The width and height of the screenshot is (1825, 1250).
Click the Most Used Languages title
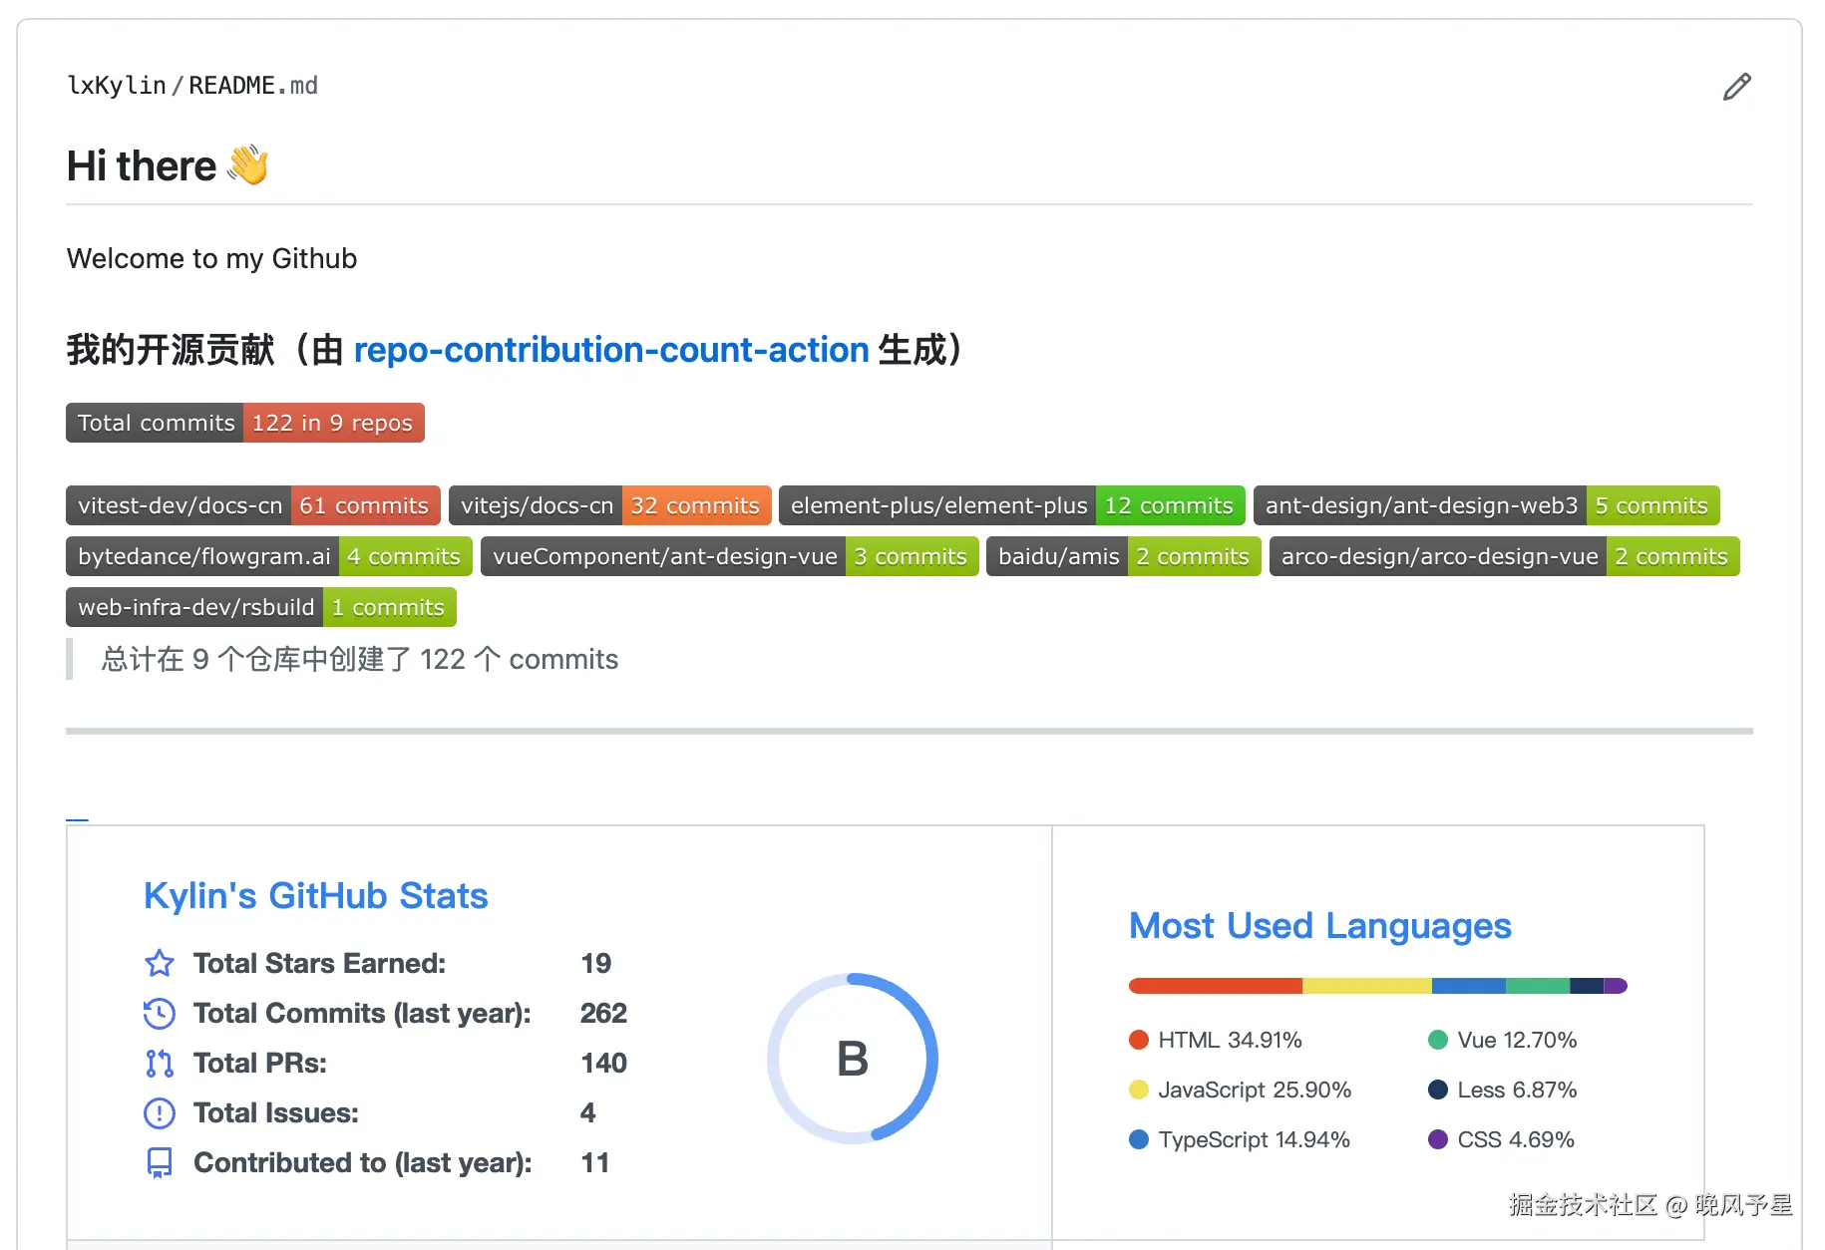coord(1320,926)
